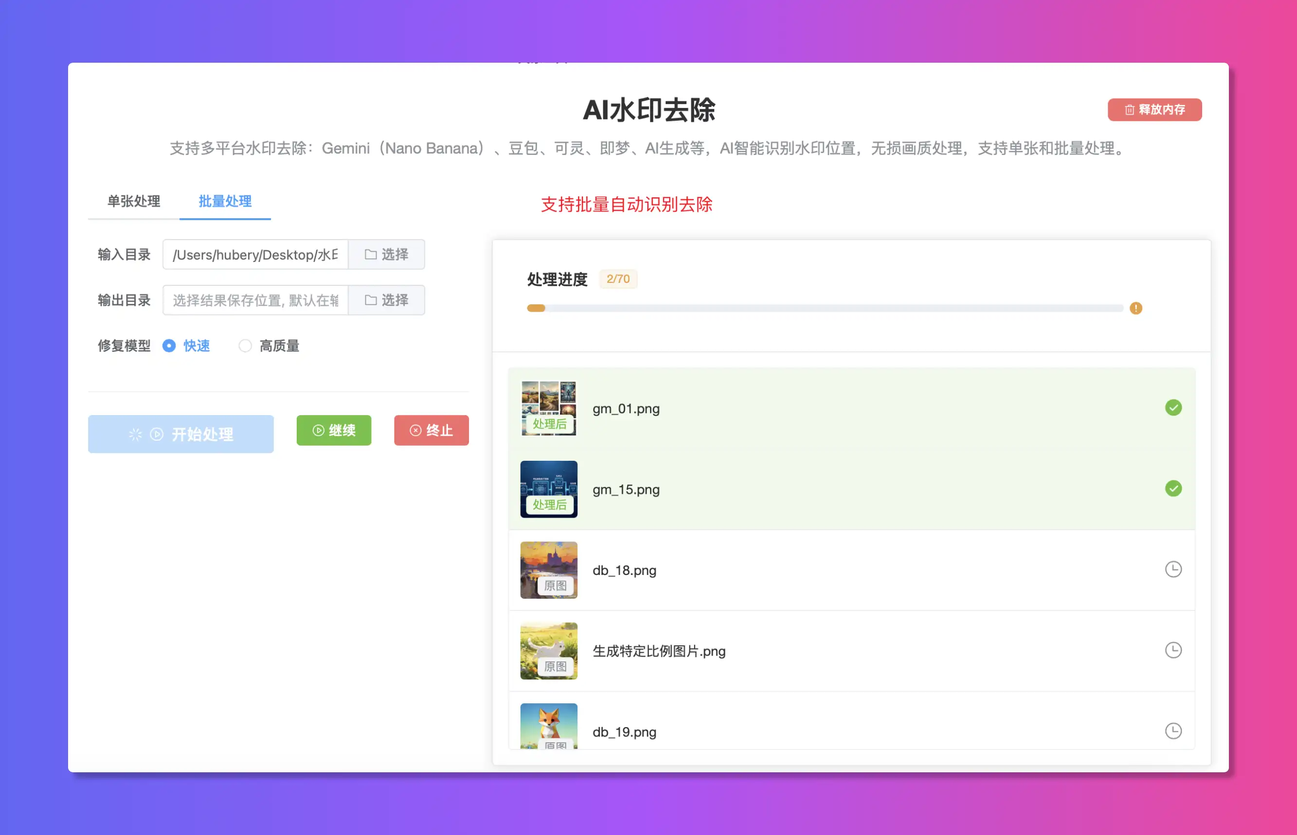Screen dimensions: 1297x835
Task: Select the 高质量 repair model option
Action: 245,346
